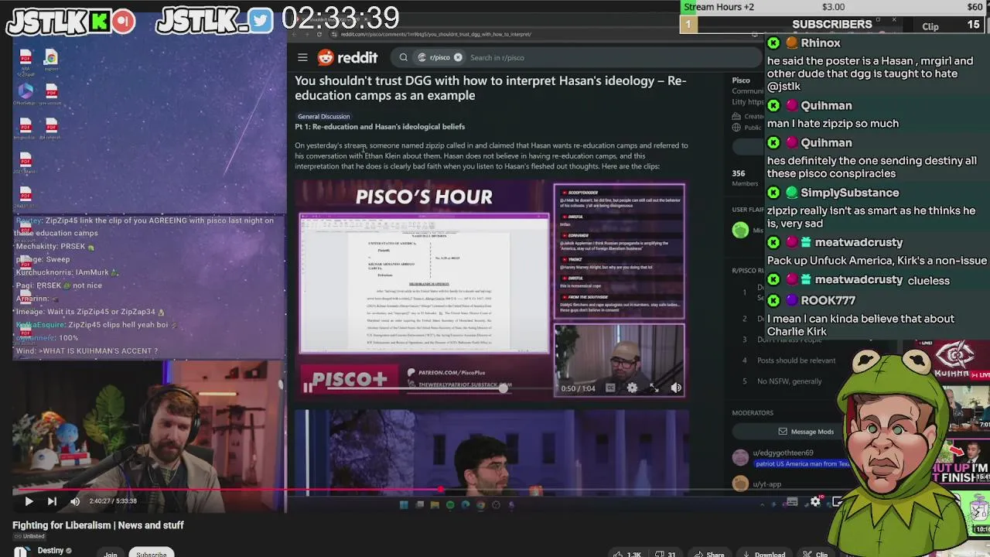The width and height of the screenshot is (990, 557).
Task: Skip to next YouTube video
Action: [x=52, y=501]
